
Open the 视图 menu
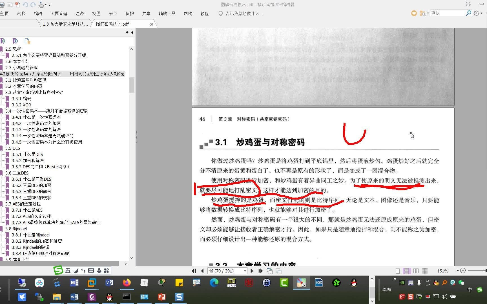click(96, 13)
